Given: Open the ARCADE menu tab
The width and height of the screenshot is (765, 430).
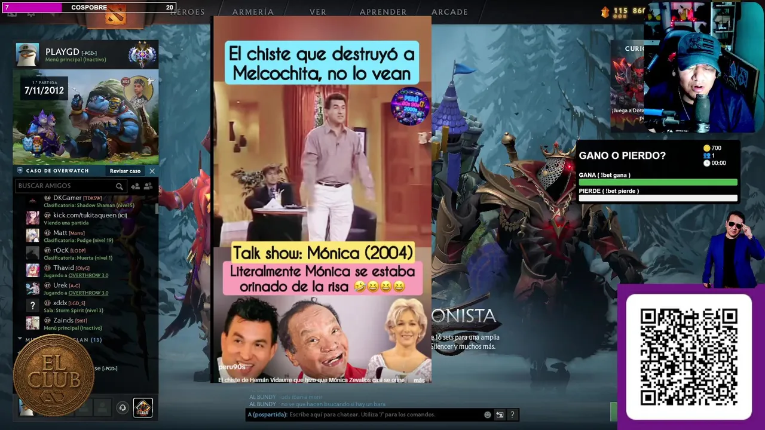Looking at the screenshot, I should click(x=449, y=12).
